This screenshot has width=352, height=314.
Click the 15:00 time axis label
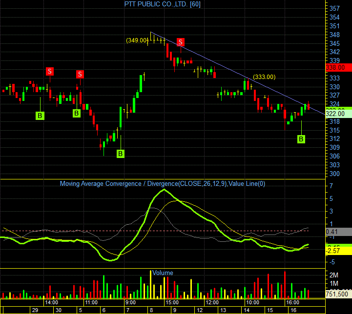[172, 302]
